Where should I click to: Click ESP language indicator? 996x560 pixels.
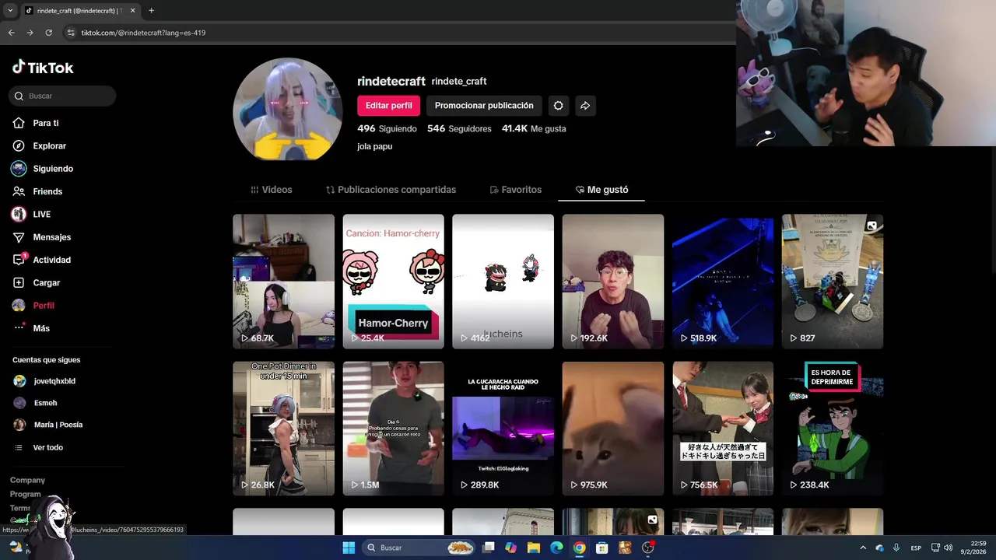tap(916, 548)
